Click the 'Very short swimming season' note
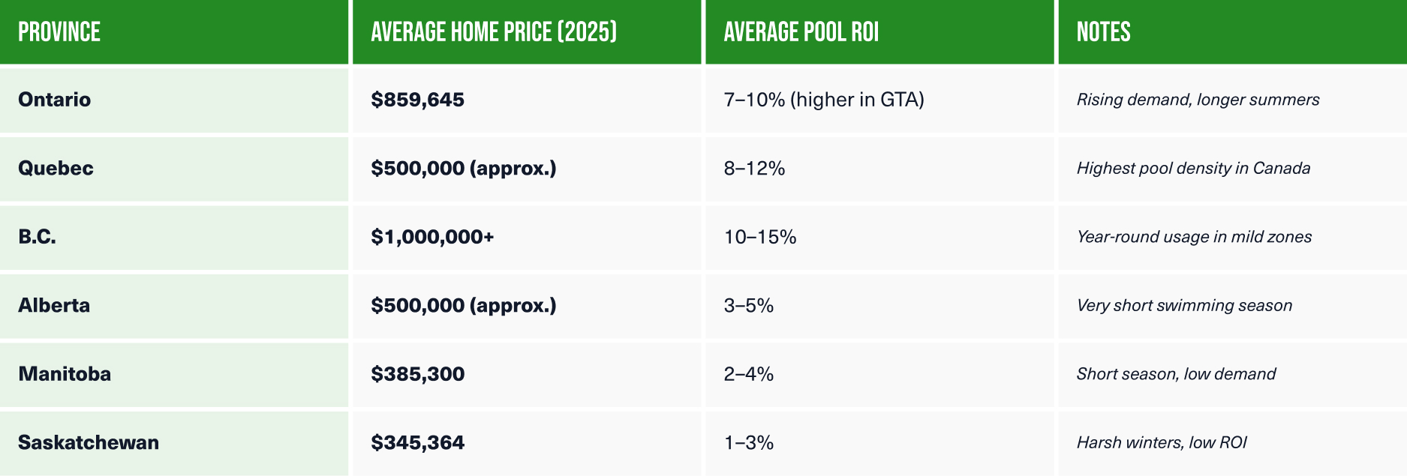 (1184, 305)
